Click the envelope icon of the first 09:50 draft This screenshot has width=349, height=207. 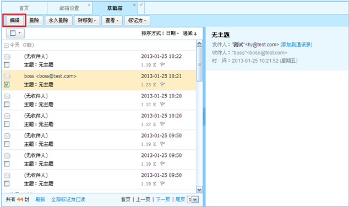(7, 136)
